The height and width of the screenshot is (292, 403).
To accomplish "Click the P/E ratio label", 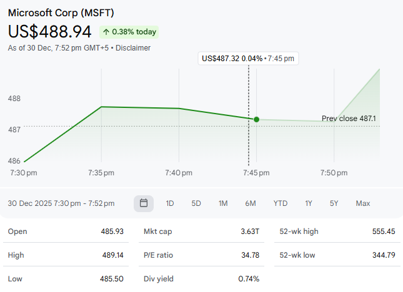I will point(158,255).
